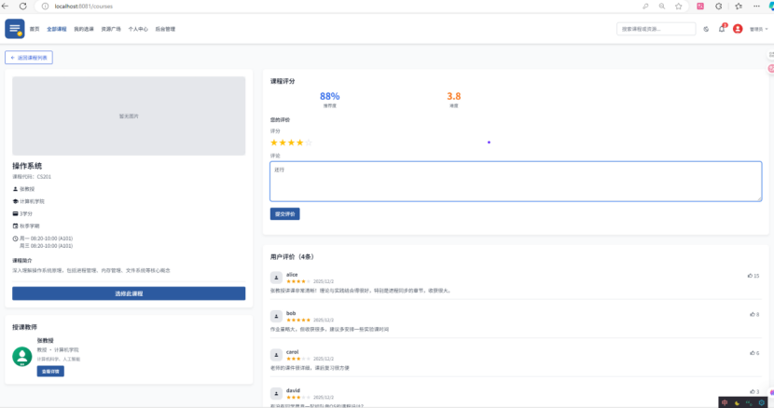Like carol's review thumbs-up
The width and height of the screenshot is (774, 408).
tap(754, 353)
